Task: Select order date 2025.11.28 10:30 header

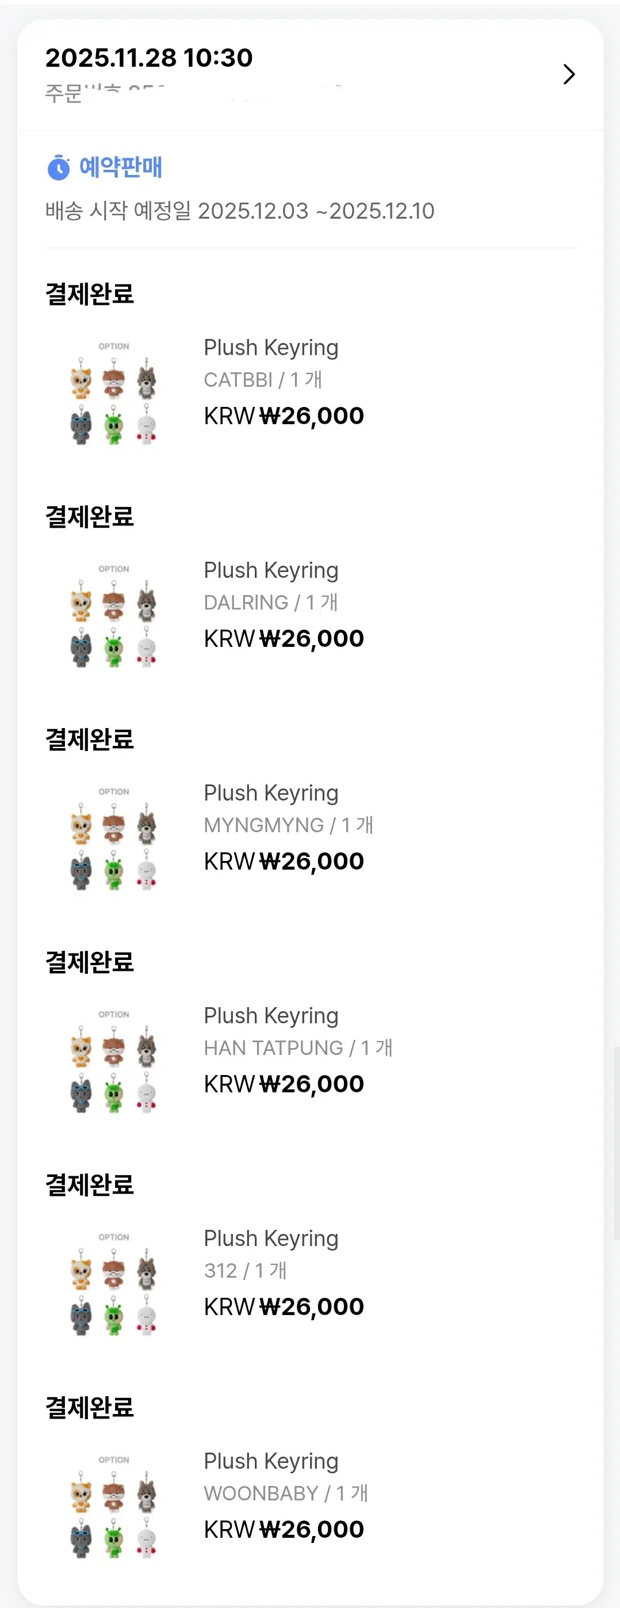Action: [x=149, y=58]
